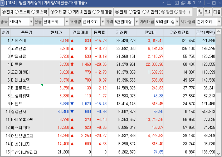Click the 전일대비 column header
This screenshot has height=157, width=222.
tap(81, 33)
